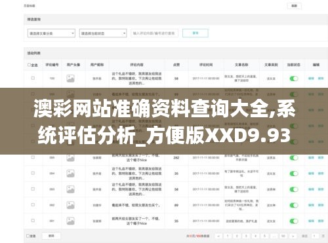Image resolution: width=328 pixels, height=243 pixels.
Task: Disable the status switch for comment 091
Action: point(294,221)
